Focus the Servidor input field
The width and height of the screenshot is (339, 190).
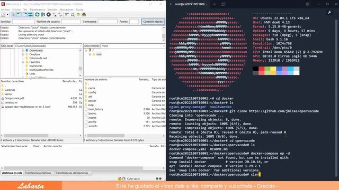[x=23, y=22]
